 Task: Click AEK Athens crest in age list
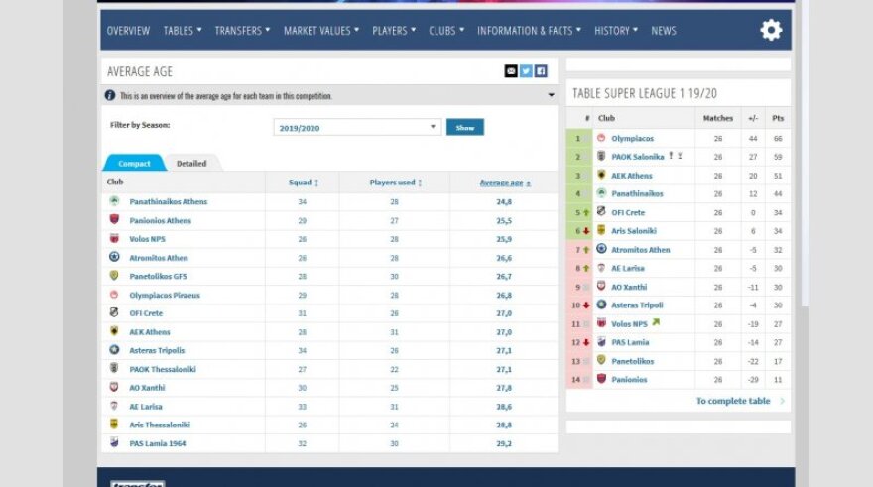114,332
